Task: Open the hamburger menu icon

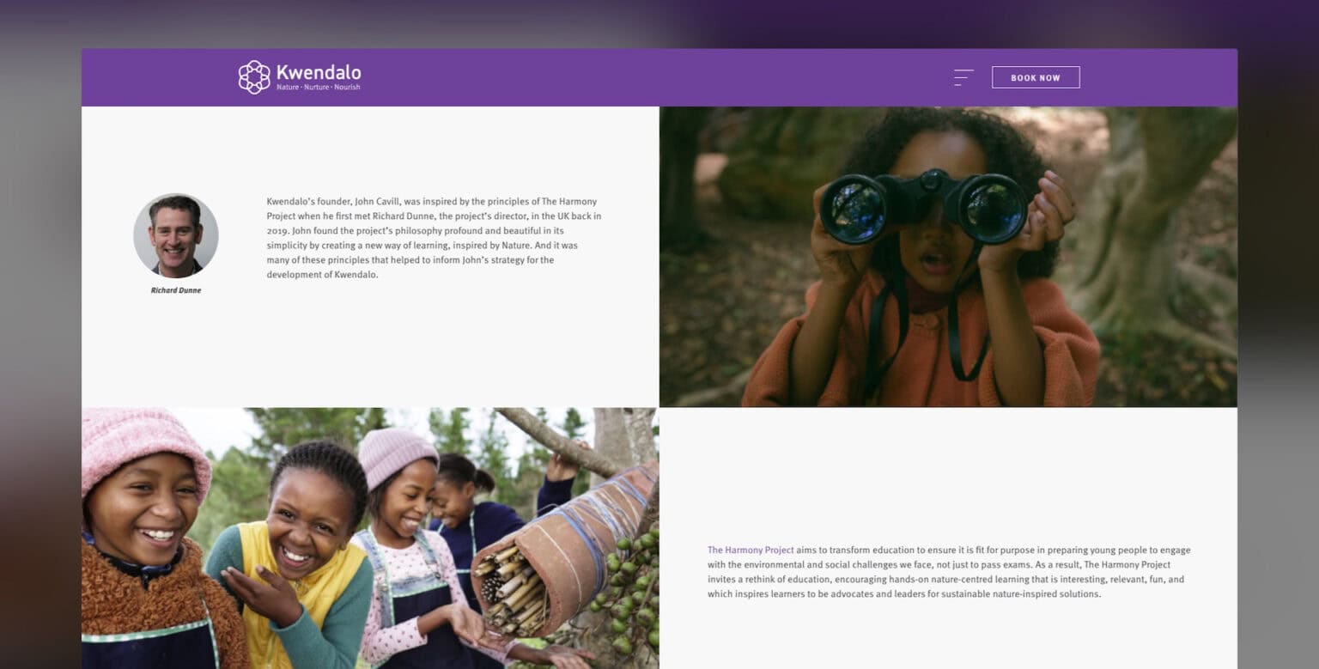Action: 963,77
